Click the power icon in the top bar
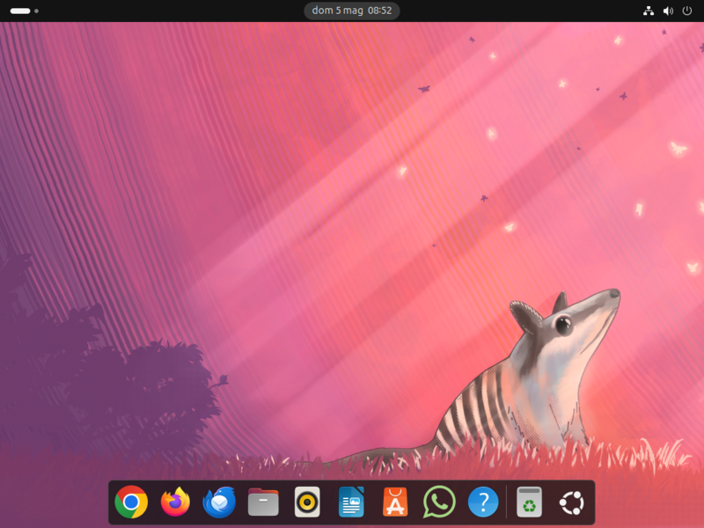The image size is (704, 528). [687, 11]
